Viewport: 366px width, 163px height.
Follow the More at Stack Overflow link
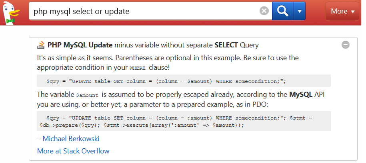(73, 151)
